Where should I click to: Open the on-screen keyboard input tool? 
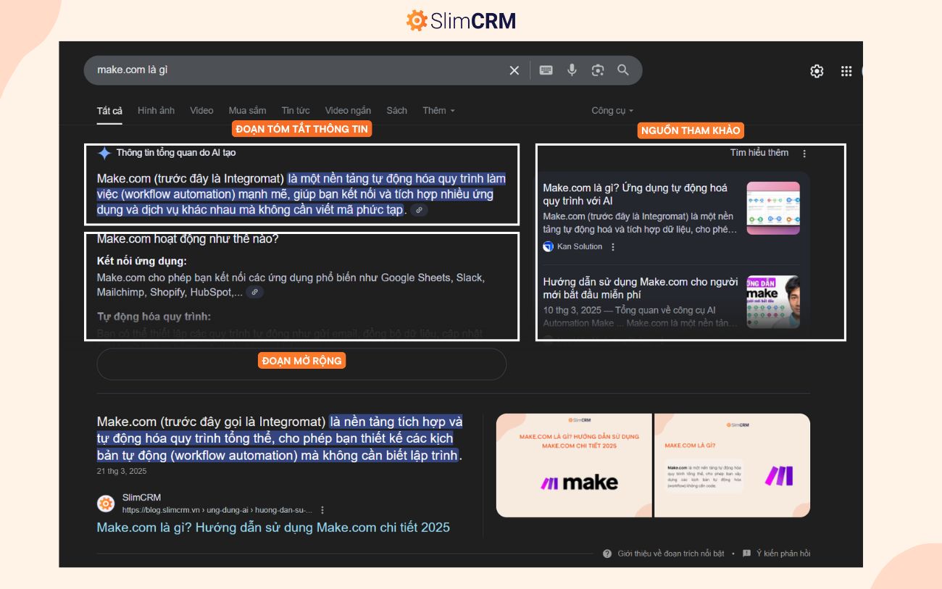pyautogui.click(x=546, y=70)
